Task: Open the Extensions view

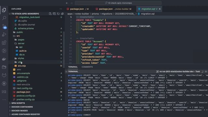Action: (x=4, y=43)
